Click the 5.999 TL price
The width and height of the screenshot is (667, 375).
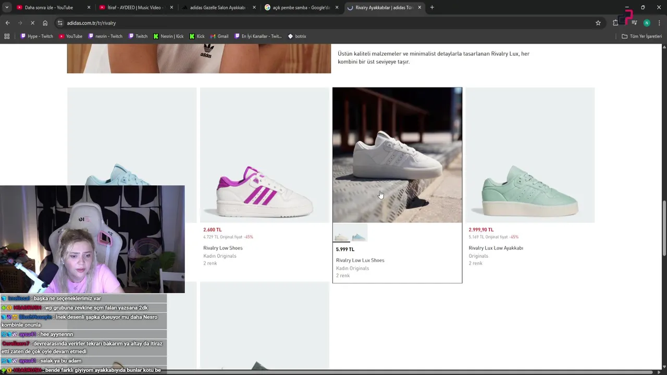point(345,249)
